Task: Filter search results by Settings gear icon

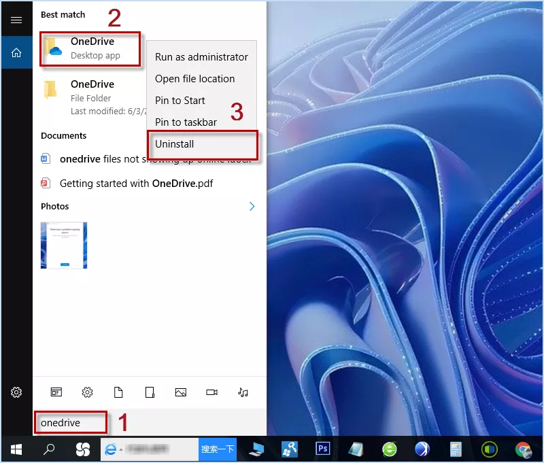Action: [x=88, y=392]
